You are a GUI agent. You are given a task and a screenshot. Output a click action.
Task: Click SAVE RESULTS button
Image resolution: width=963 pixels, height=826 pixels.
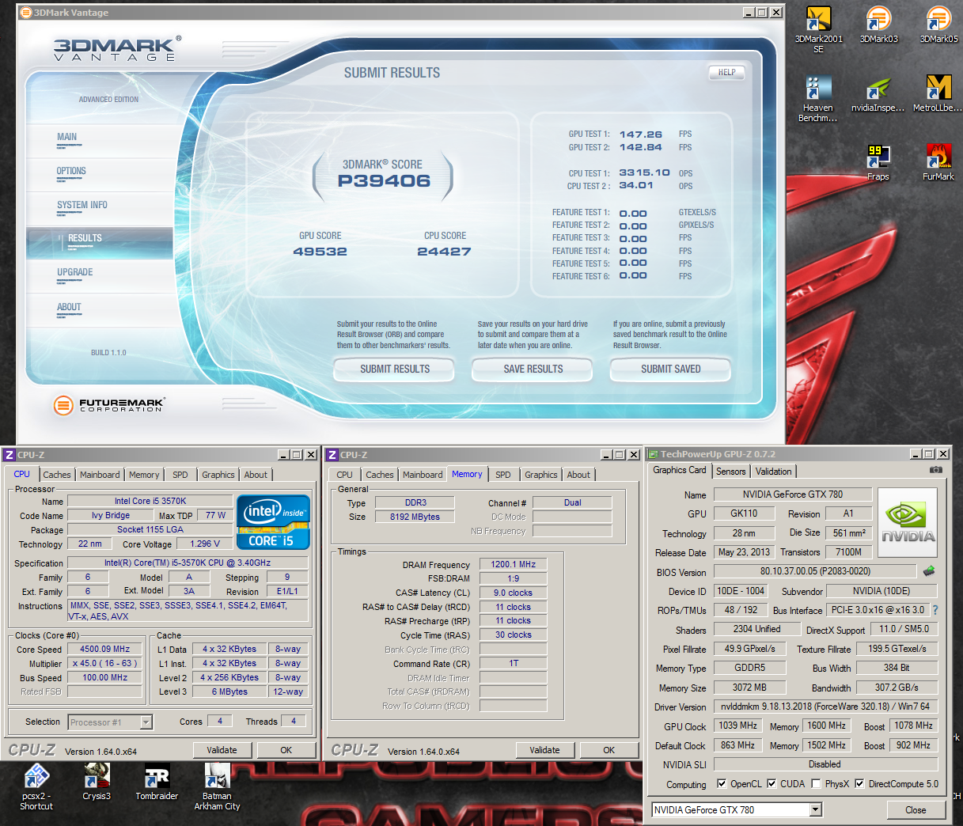tap(533, 369)
